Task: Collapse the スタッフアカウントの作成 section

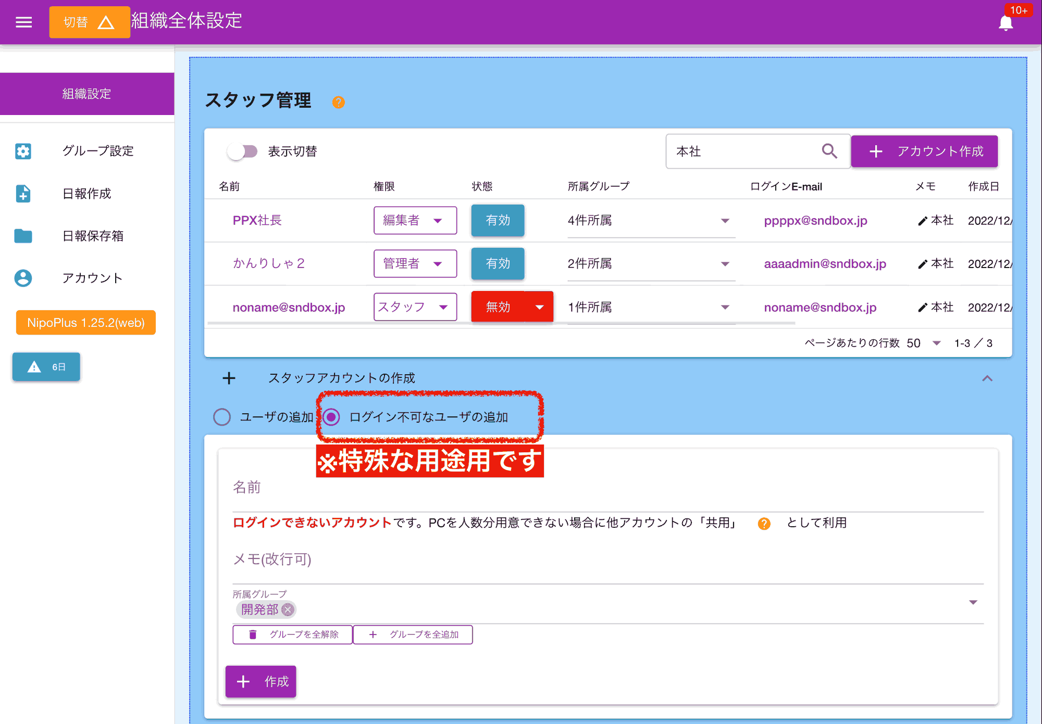Action: 986,378
